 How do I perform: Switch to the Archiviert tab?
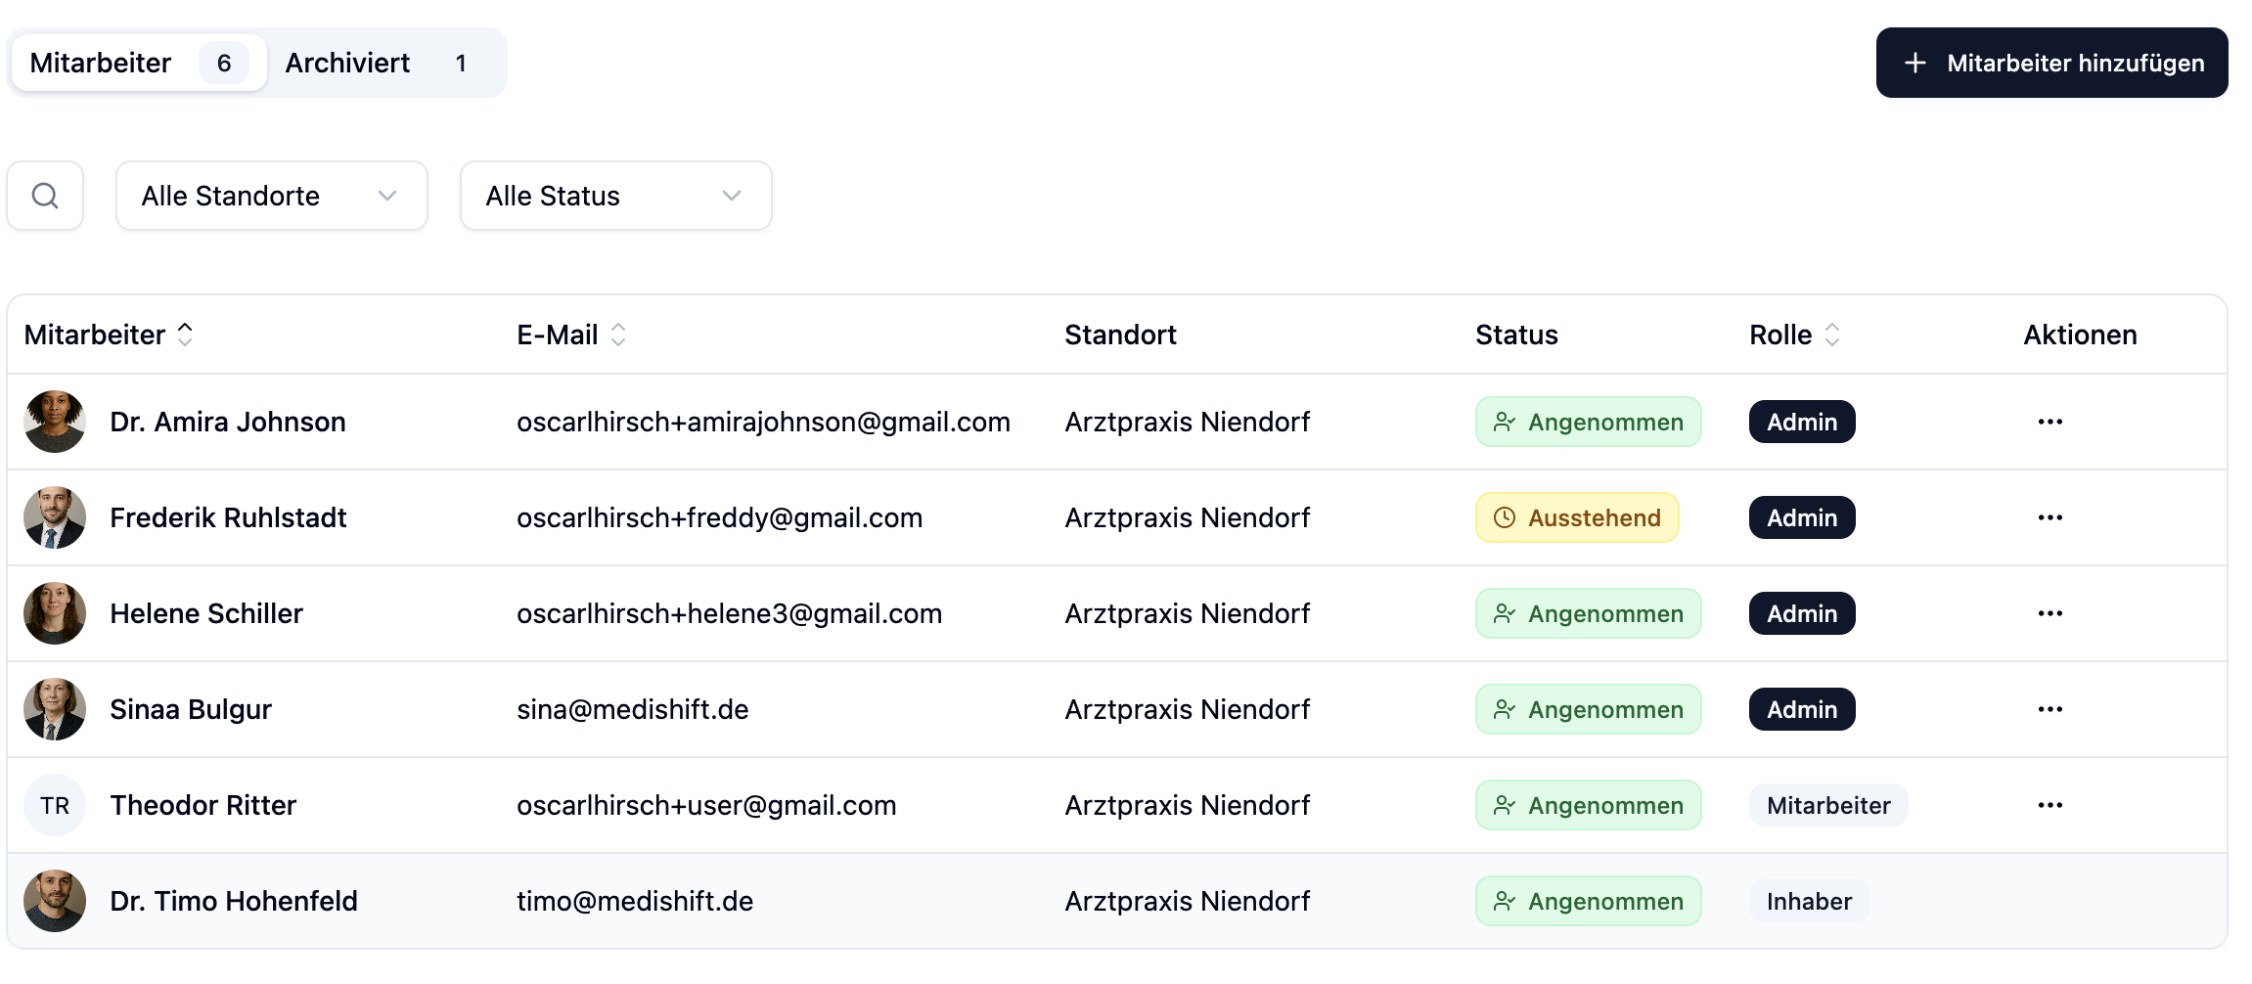click(377, 63)
